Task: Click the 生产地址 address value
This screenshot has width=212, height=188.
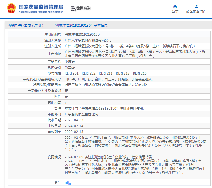Action: point(135,54)
